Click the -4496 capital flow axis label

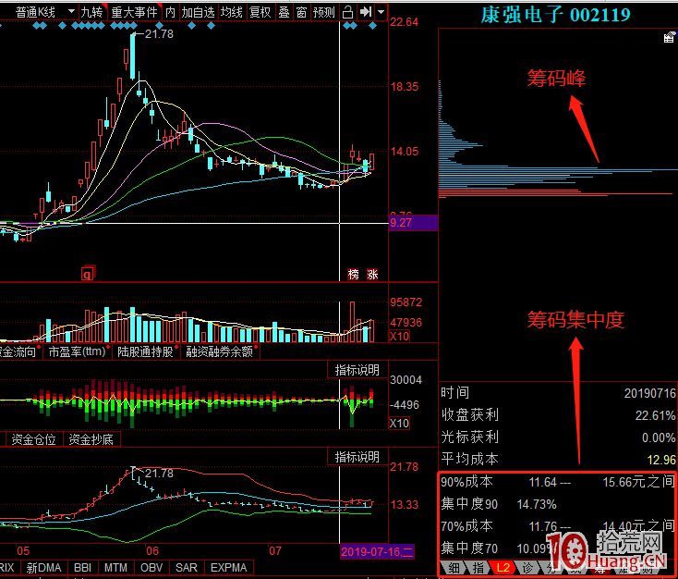405,405
